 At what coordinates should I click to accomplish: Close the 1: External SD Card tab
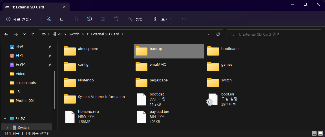pyautogui.click(x=64, y=7)
